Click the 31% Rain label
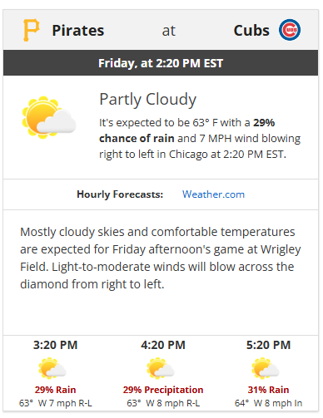 pyautogui.click(x=268, y=390)
